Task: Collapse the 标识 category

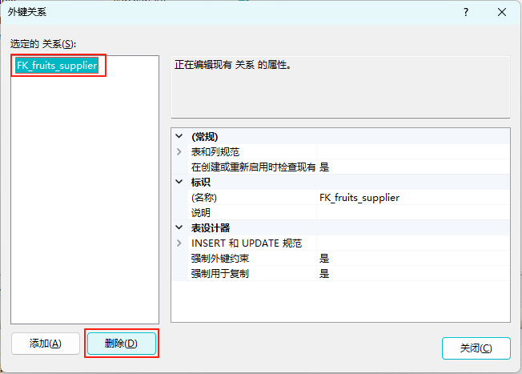Action: click(179, 182)
